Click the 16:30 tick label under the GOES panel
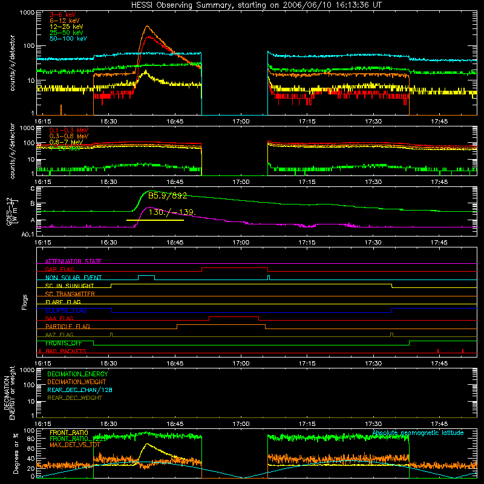Viewport: 484px width, 484px height. point(109,243)
